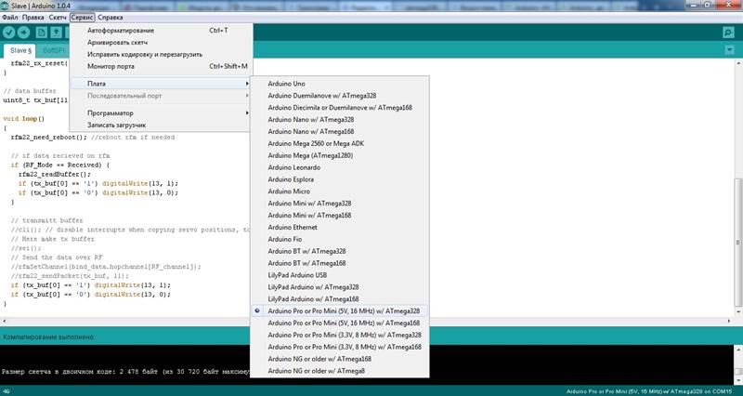Viewport: 743px width, 396px height.
Task: Select LilyPad Arduino USB board
Action: [340, 275]
